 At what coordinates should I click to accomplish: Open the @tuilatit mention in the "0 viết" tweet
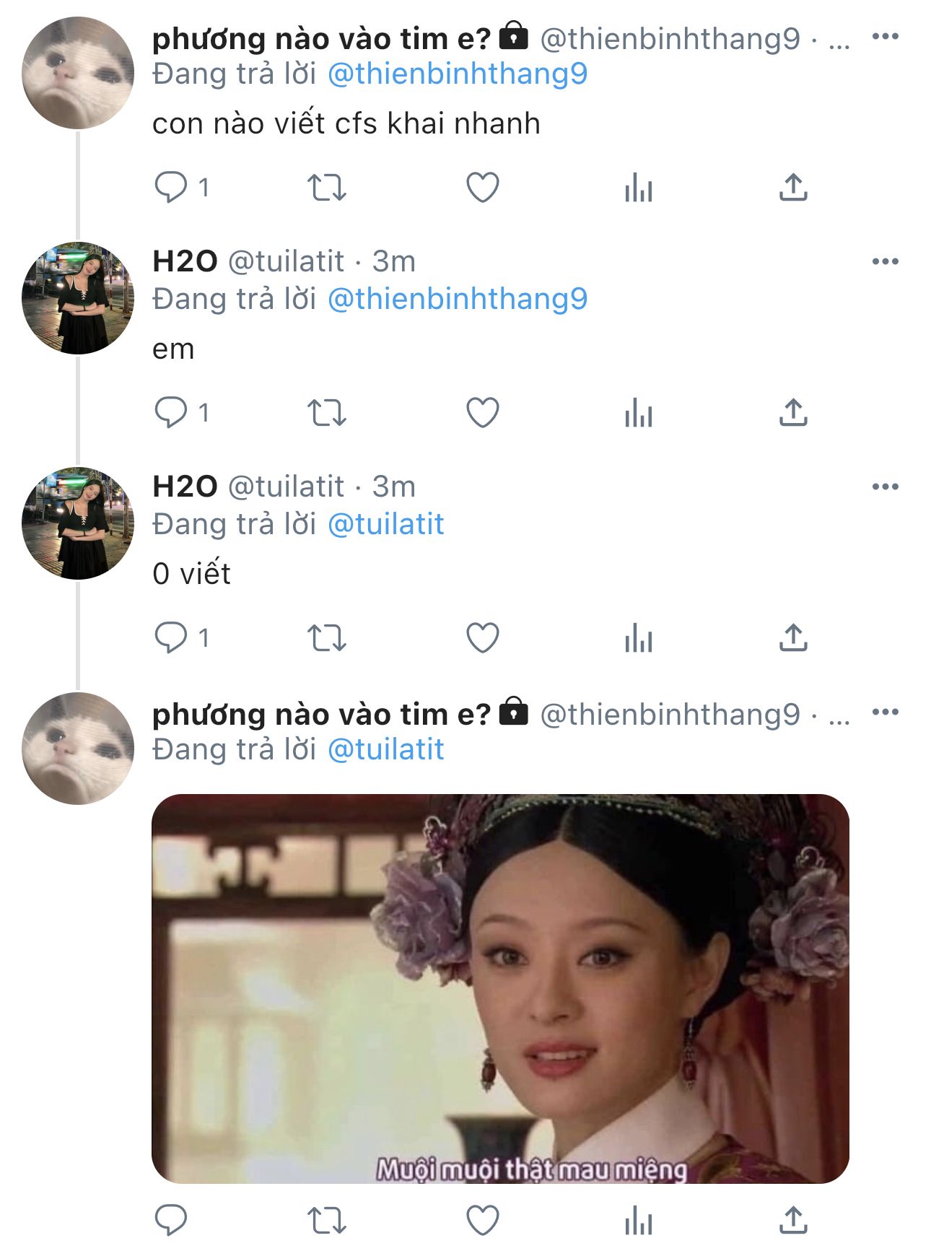[385, 525]
